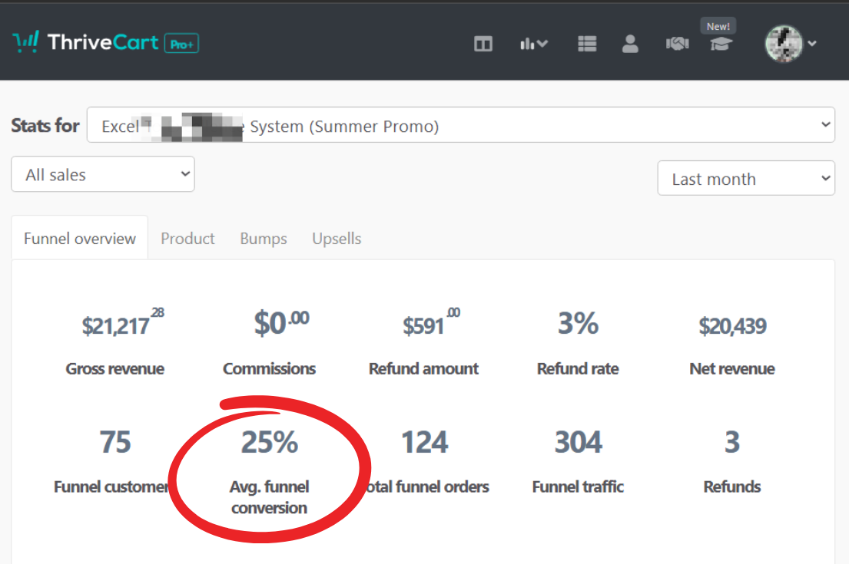
Task: Click the $591 Refund amount value
Action: 431,323
